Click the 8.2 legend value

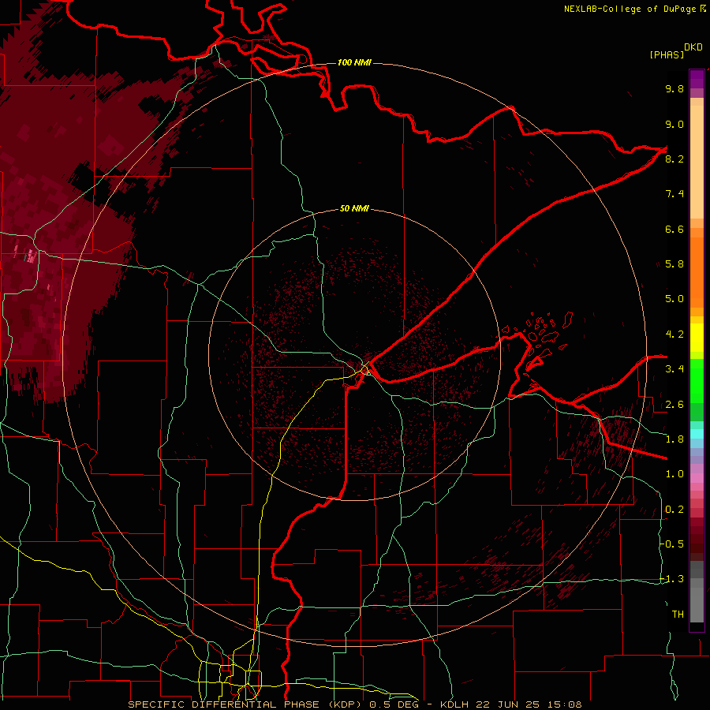tap(674, 159)
